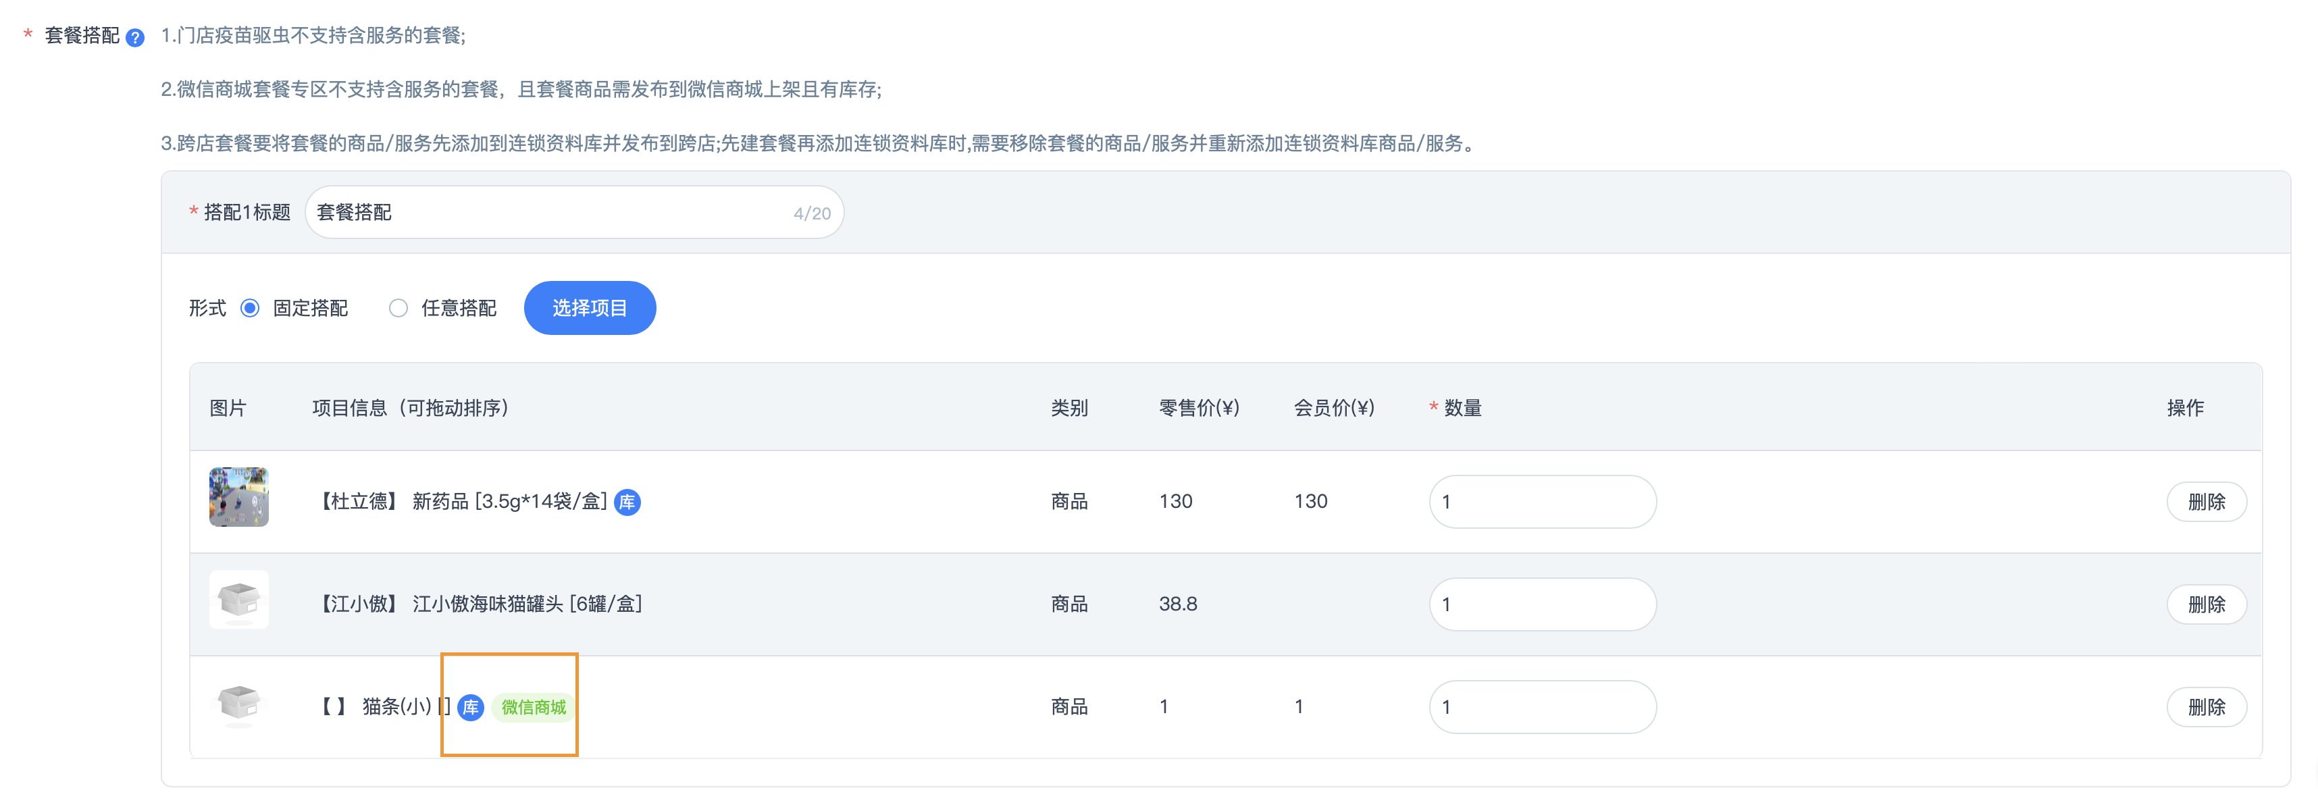Click quantity field for 猫条(小)
2318x805 pixels.
point(1541,707)
